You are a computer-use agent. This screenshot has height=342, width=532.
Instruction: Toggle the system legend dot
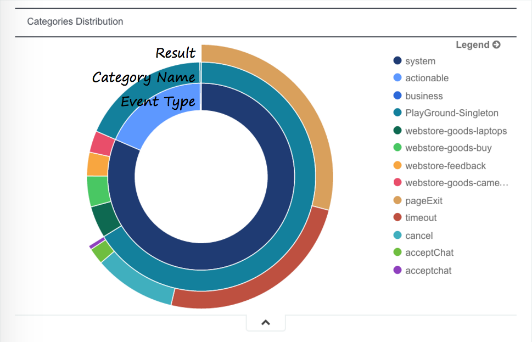[x=397, y=61]
